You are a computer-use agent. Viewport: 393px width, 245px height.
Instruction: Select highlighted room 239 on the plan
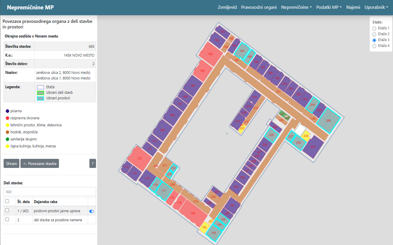pos(298,143)
